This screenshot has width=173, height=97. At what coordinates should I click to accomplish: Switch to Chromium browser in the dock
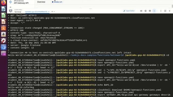(4, 47)
